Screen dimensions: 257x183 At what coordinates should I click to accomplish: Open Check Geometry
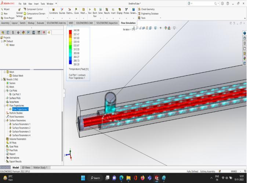tap(146, 9)
